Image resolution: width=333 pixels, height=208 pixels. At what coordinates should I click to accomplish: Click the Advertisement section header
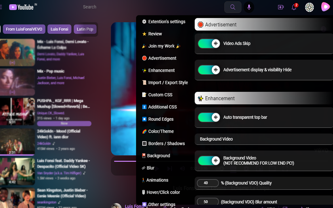[264, 24]
